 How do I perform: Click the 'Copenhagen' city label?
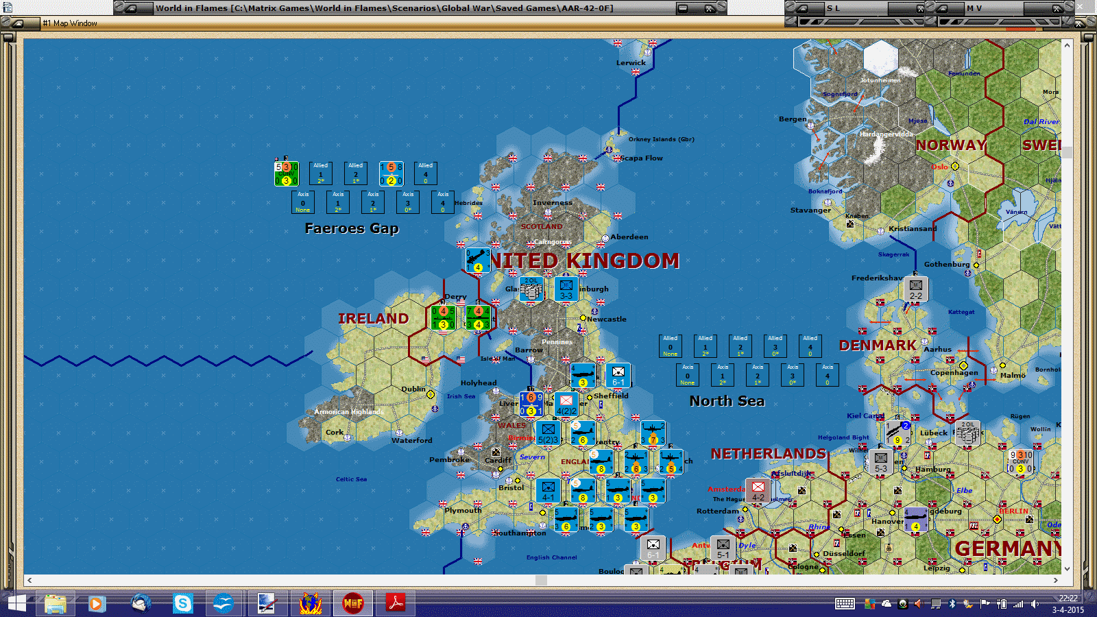[x=954, y=372]
